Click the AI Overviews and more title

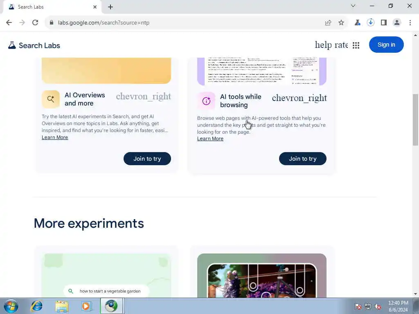tap(85, 99)
